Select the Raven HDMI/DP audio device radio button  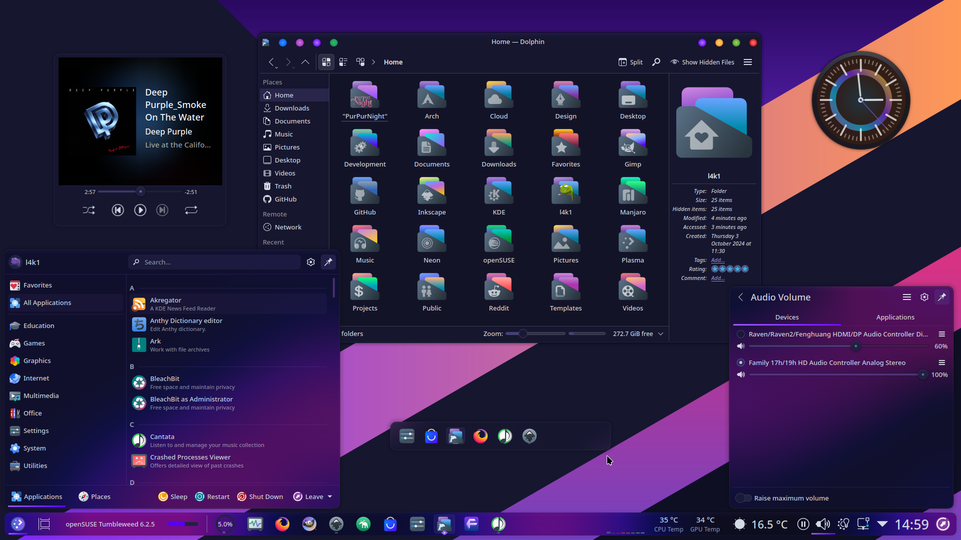point(741,334)
